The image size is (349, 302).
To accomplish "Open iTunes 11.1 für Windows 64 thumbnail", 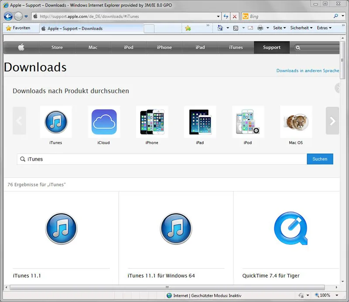I will 176,228.
